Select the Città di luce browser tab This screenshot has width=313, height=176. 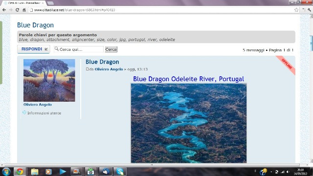pos(24,3)
